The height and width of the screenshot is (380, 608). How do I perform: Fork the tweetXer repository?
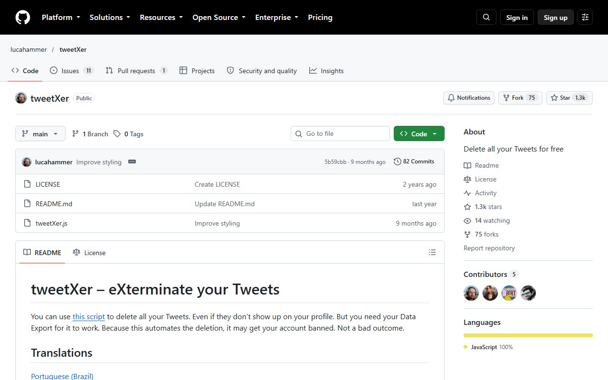[x=520, y=98]
